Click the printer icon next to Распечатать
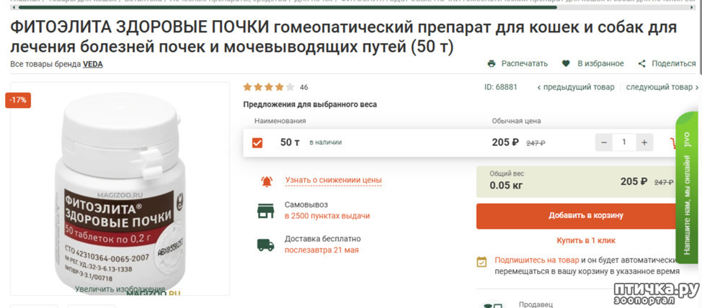Viewport: 702px width, 308px height. click(491, 63)
